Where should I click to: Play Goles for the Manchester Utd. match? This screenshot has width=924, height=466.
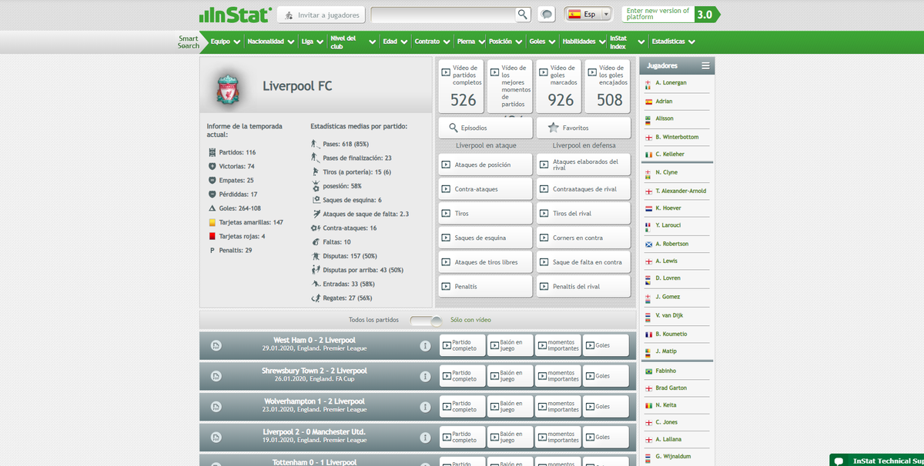[606, 437]
